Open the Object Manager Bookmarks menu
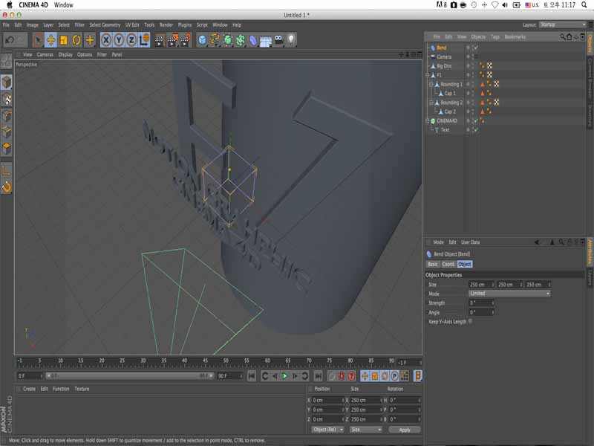The width and height of the screenshot is (594, 446). pos(515,36)
